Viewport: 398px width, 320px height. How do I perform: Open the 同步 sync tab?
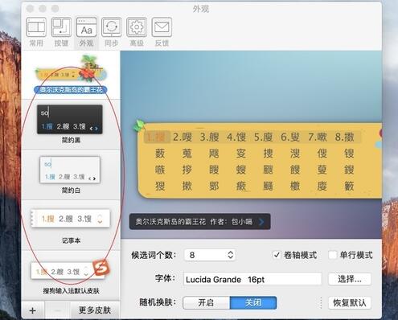click(112, 31)
